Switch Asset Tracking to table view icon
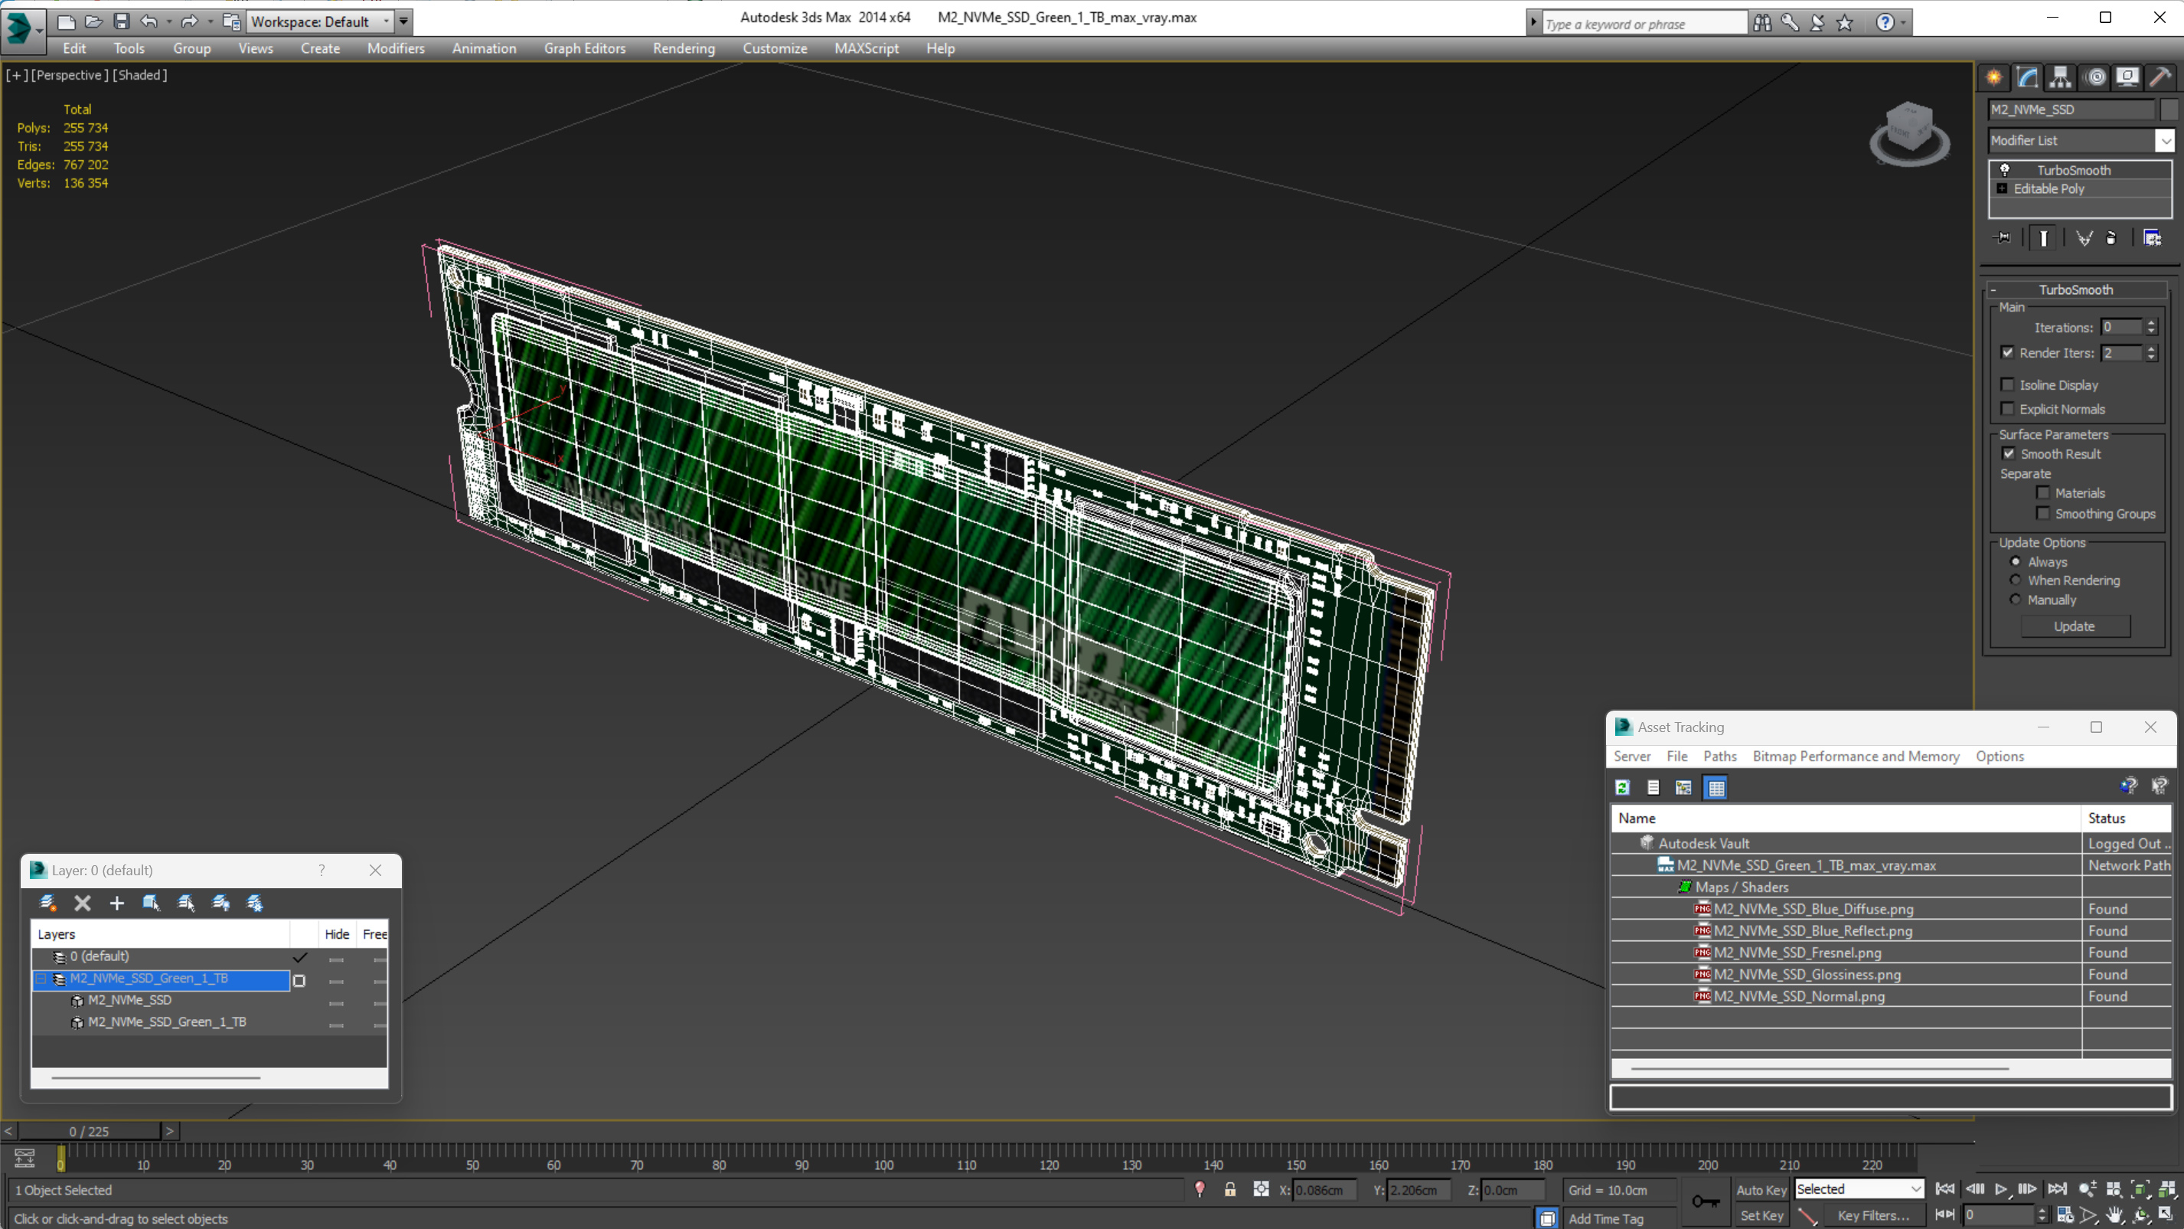Viewport: 2184px width, 1229px height. 1716,787
